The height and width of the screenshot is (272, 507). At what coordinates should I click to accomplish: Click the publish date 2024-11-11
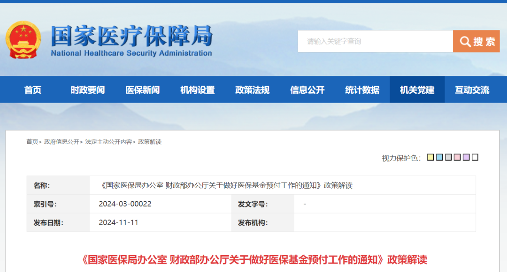click(118, 223)
